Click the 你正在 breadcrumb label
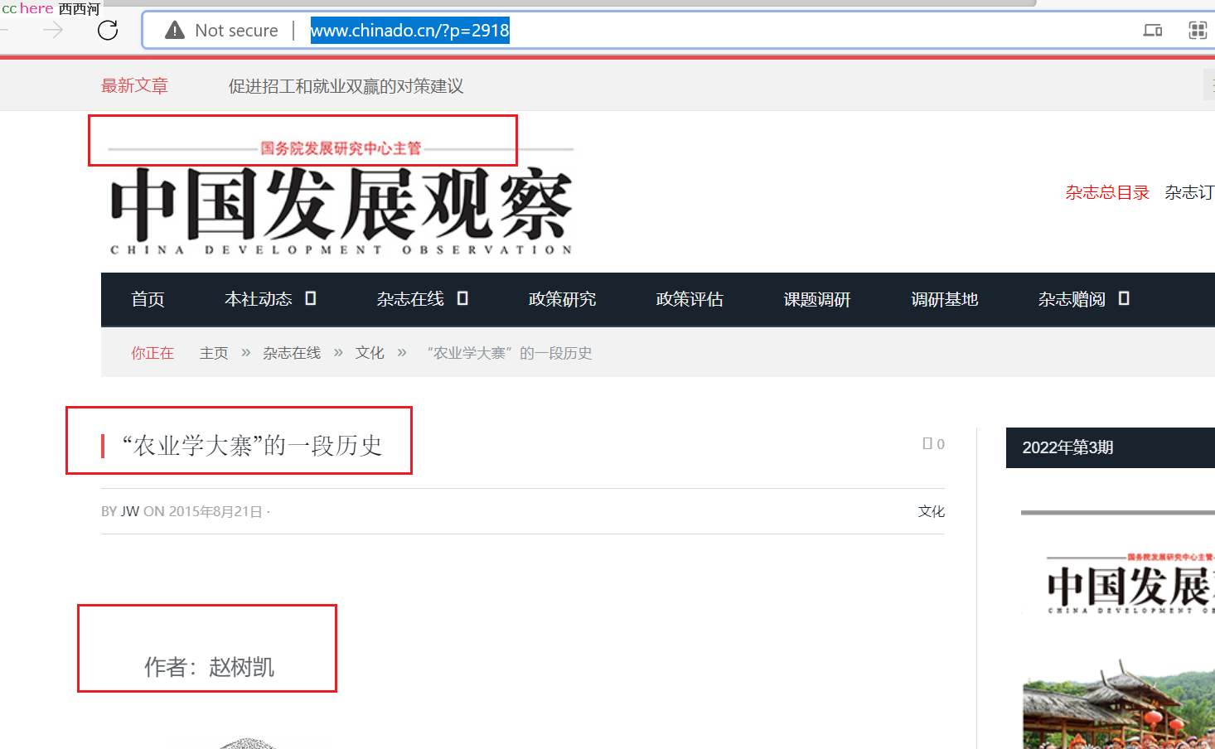 click(x=152, y=353)
